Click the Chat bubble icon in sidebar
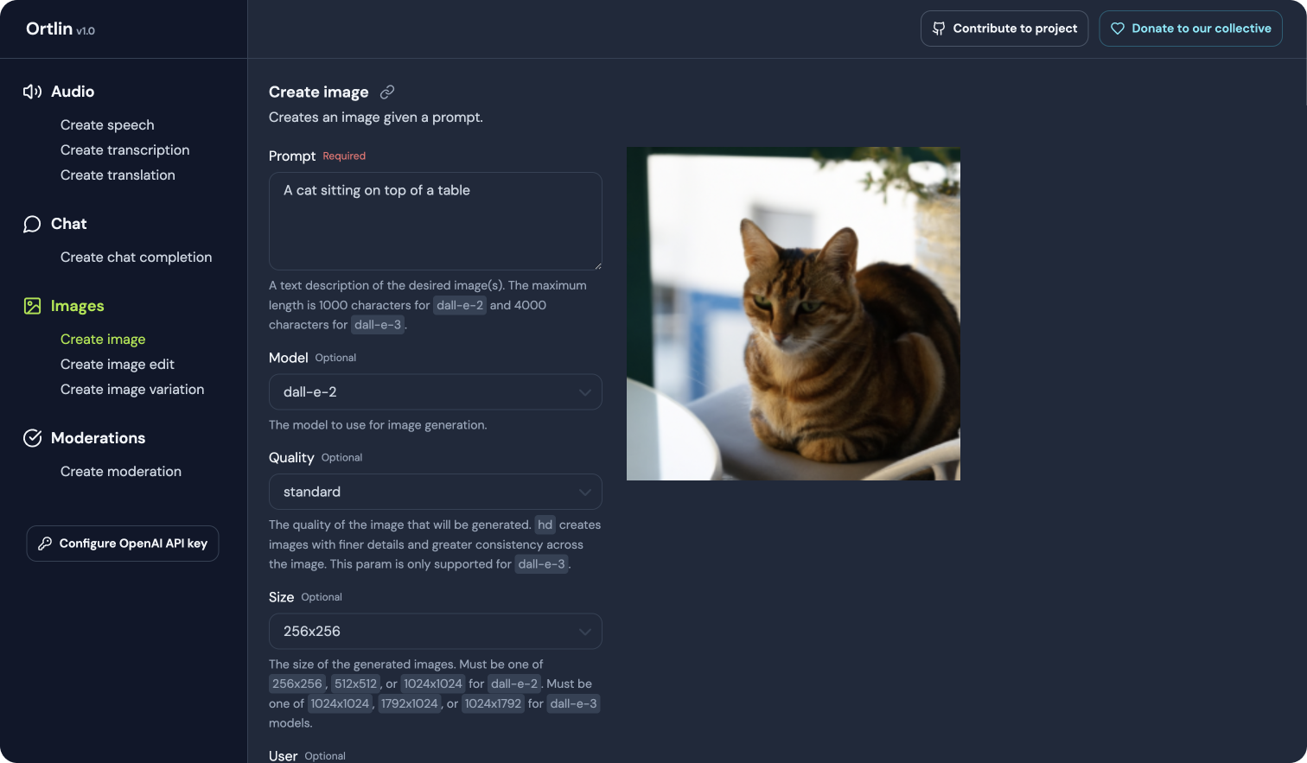 click(x=32, y=225)
